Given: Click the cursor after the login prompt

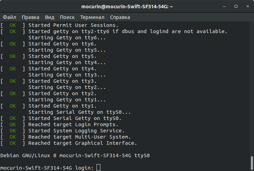Looking at the screenshot, I should (x=98, y=168).
